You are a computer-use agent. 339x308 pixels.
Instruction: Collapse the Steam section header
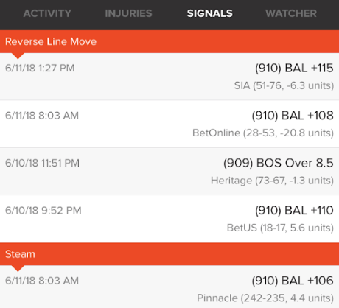[169, 254]
